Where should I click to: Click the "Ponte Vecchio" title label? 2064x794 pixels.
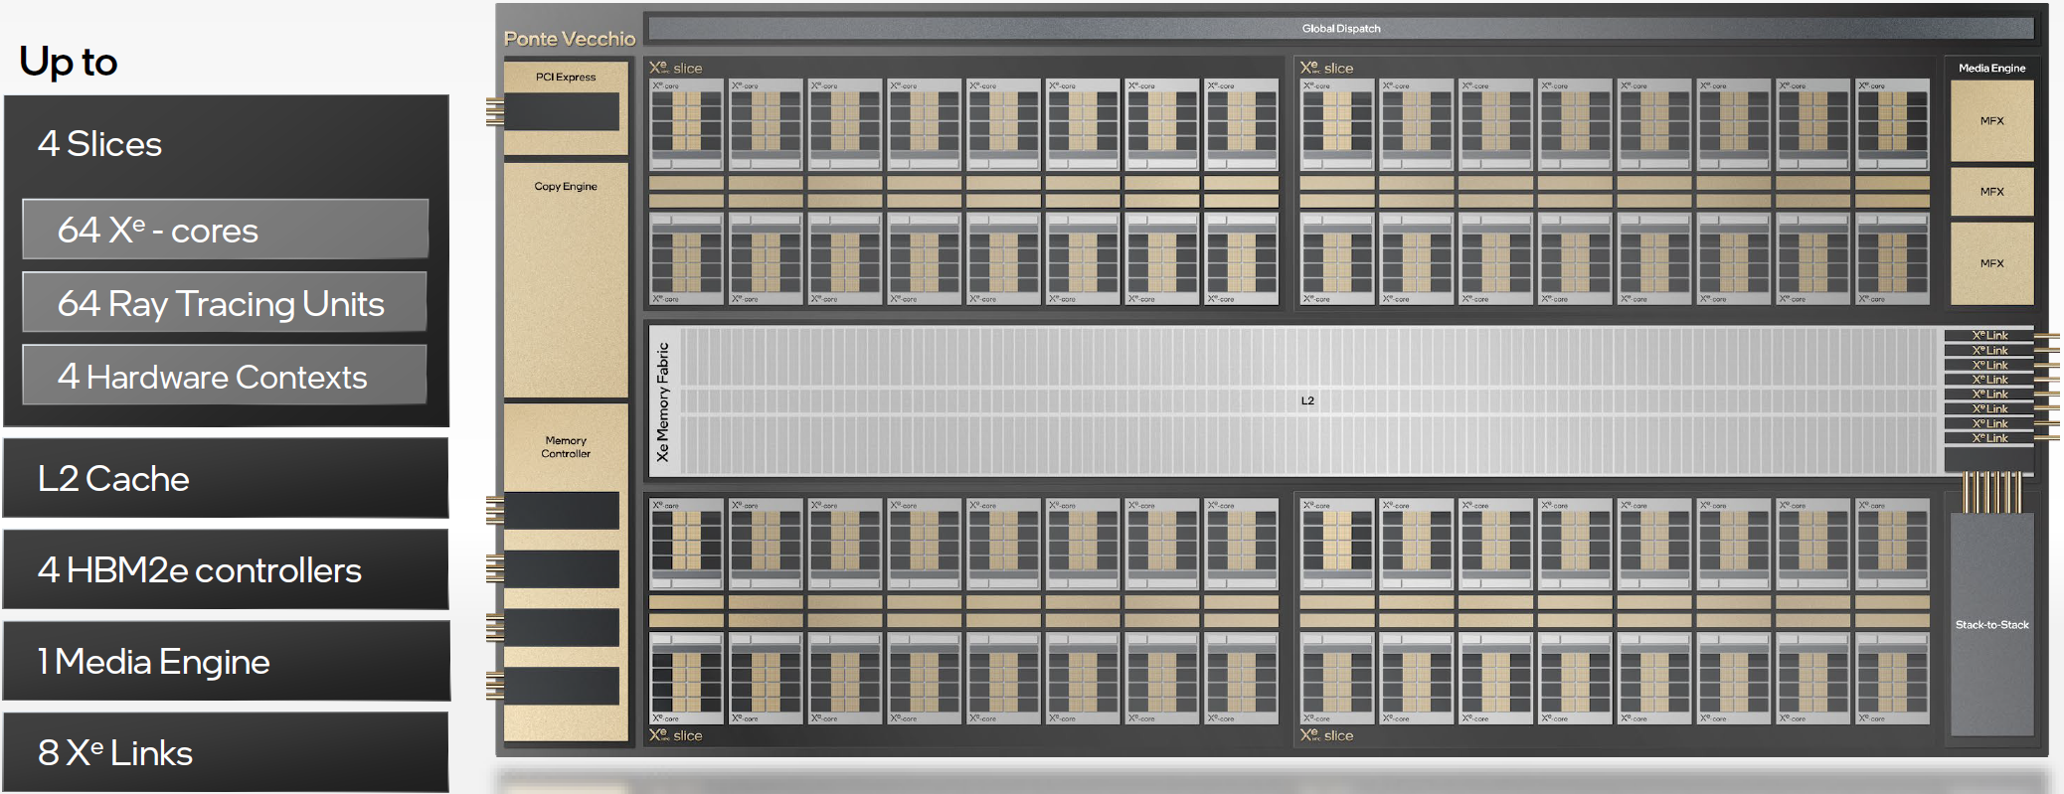pyautogui.click(x=570, y=39)
